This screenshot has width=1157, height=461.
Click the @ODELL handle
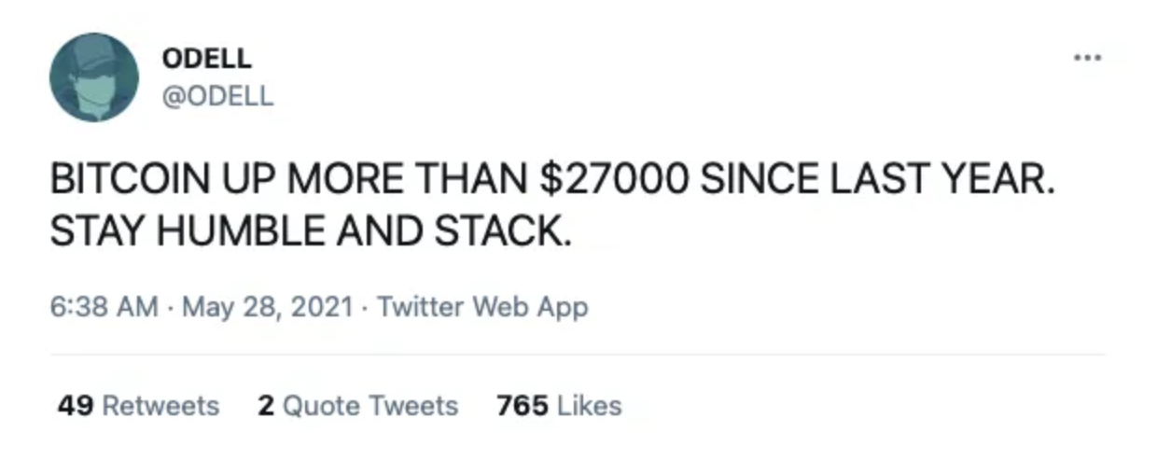pos(218,96)
